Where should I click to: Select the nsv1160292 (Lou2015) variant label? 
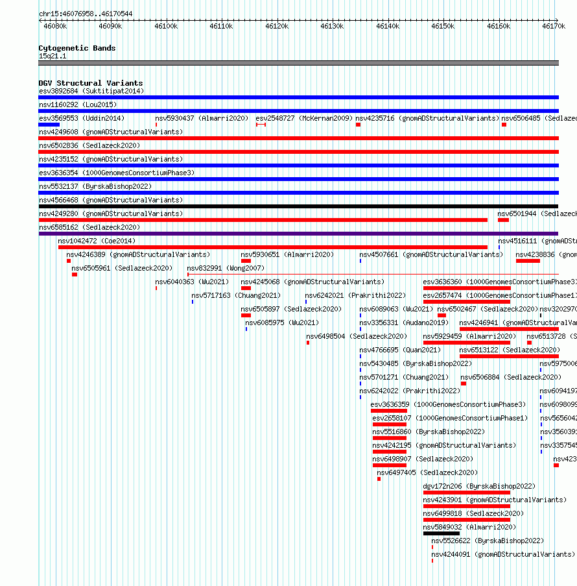(x=78, y=104)
